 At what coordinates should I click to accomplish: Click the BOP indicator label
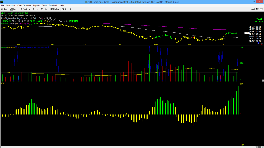point(2,83)
